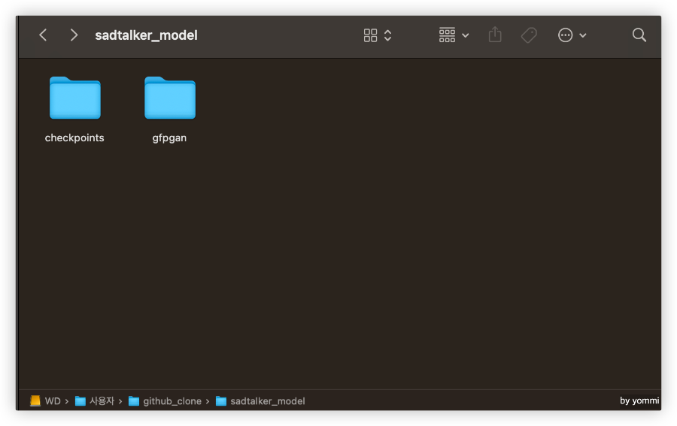Click the checkpoints folder name label
Image resolution: width=677 pixels, height=426 pixels.
point(74,138)
